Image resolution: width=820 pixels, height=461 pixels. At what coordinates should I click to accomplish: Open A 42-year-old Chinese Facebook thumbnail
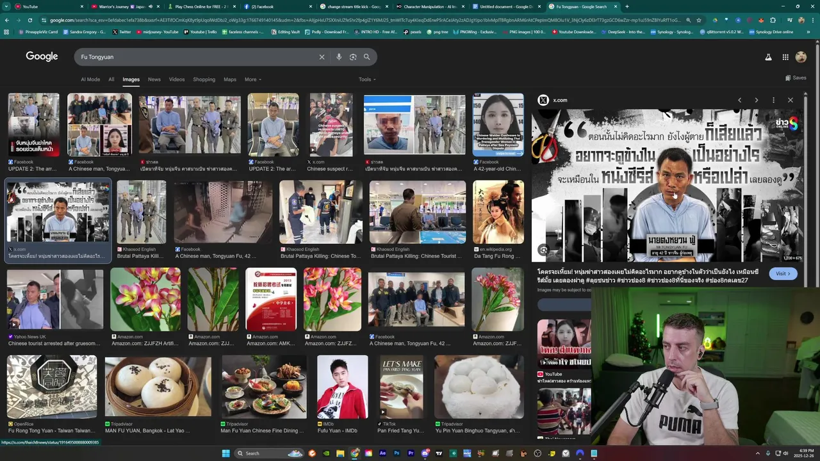498,125
